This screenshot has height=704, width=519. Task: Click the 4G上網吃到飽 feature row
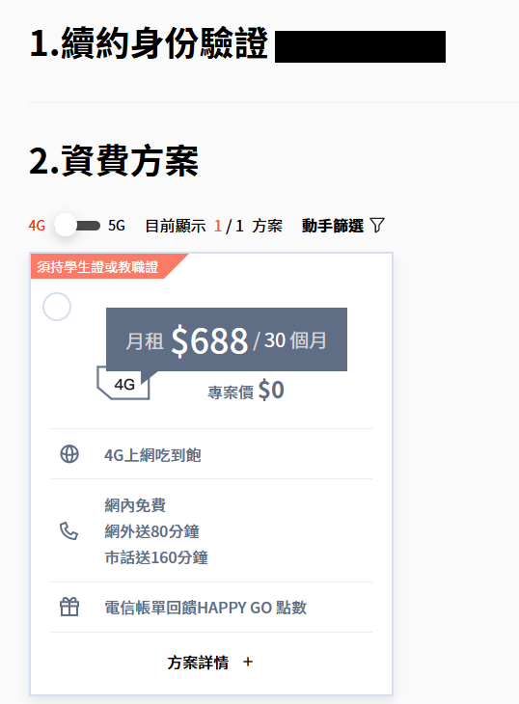tap(211, 454)
